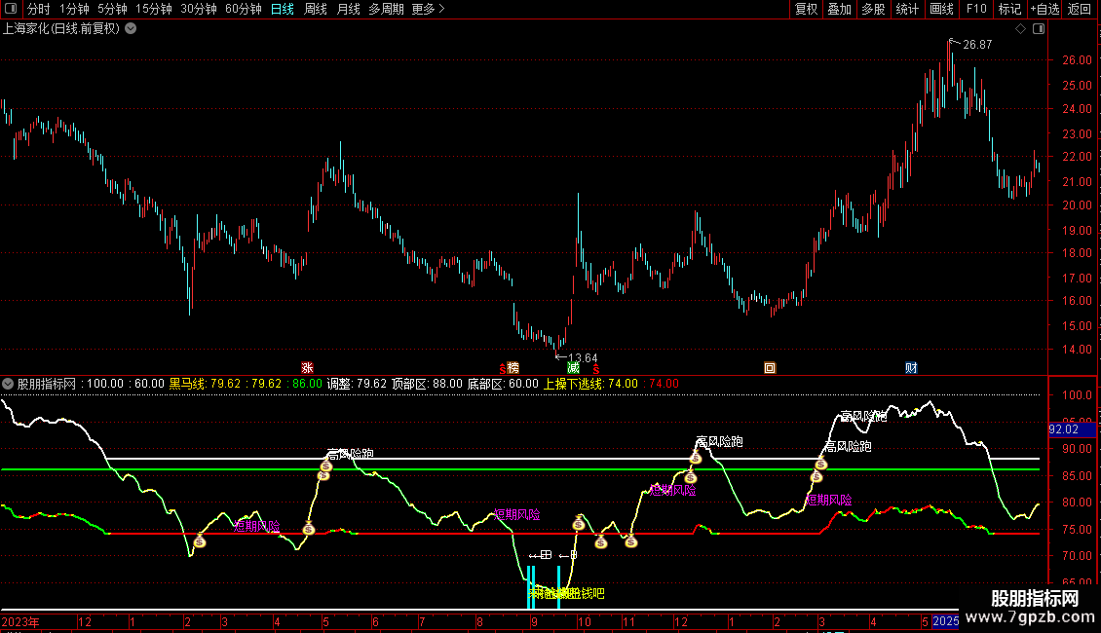Open the F10 company info
Viewport: 1101px width, 633px height.
pyautogui.click(x=975, y=9)
